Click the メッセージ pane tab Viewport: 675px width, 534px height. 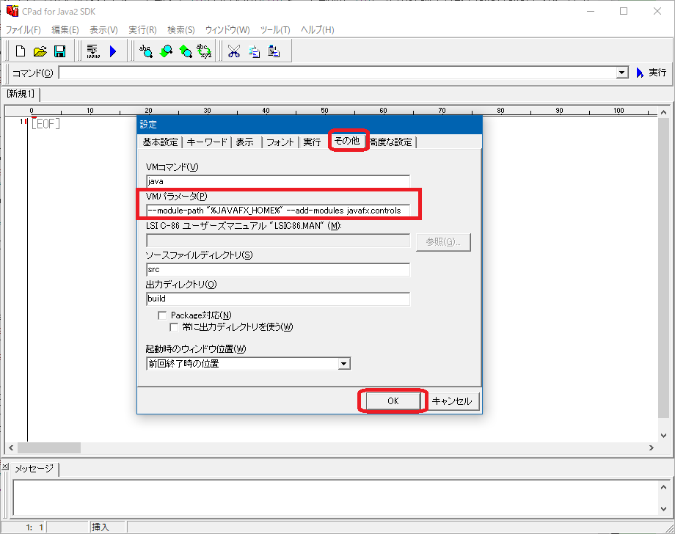pos(34,468)
